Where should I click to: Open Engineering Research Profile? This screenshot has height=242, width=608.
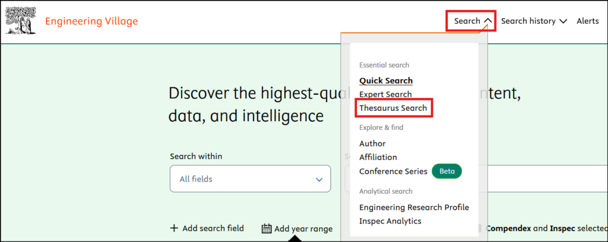click(414, 207)
